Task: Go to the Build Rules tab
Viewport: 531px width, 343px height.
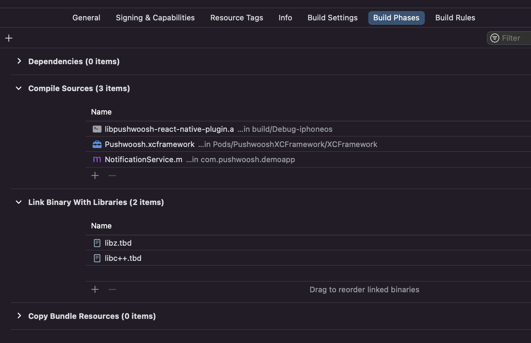Action: [455, 18]
